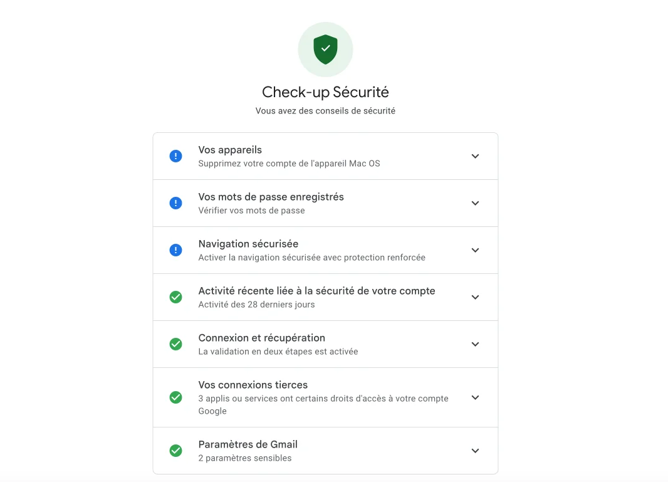Expand the Connexion et récupération section
Viewport: 668px width, 482px height.
click(x=475, y=343)
